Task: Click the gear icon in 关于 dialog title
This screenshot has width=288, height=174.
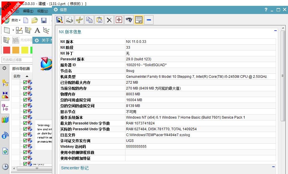Action: tap(37, 41)
